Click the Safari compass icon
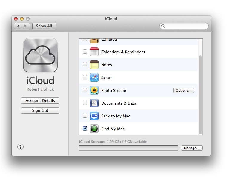 tap(94, 77)
